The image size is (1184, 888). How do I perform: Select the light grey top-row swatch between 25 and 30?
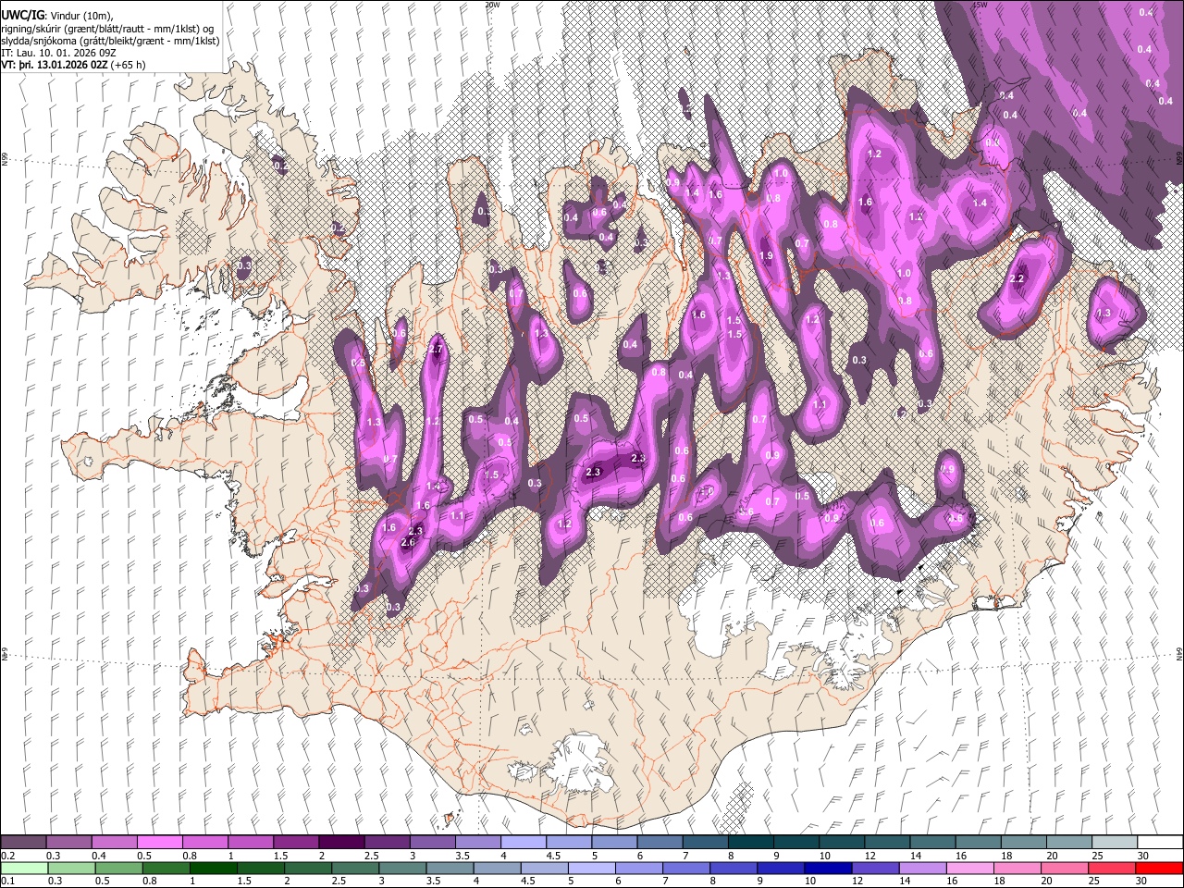coord(1115,843)
